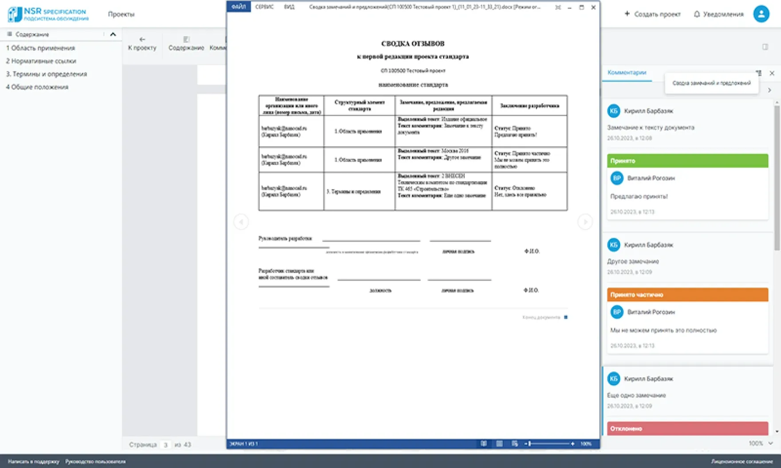Click Создать проект button

(652, 14)
